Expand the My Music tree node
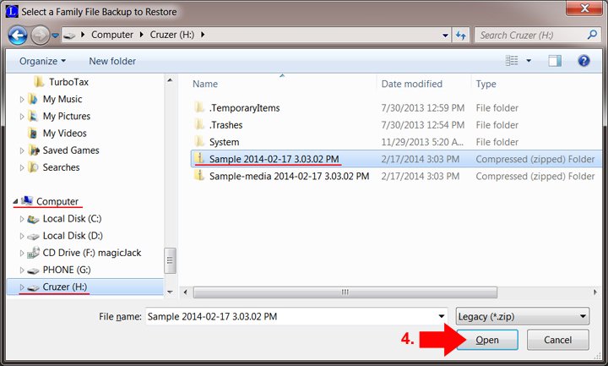 pyautogui.click(x=22, y=100)
